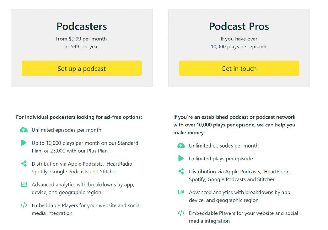Screen dimensions: 328x230
Task: Click the share icon next to Distribution under Podcasters
Action: pyautogui.click(x=24, y=164)
